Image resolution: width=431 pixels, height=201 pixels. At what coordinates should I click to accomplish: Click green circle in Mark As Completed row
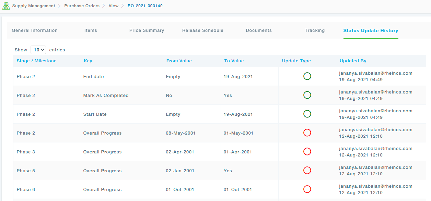coord(307,95)
